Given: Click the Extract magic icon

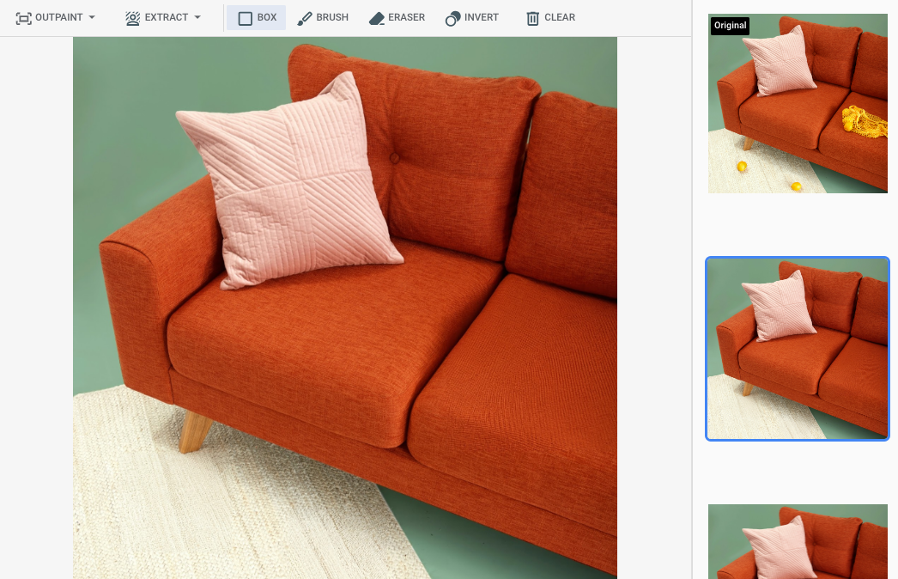Looking at the screenshot, I should 131,17.
